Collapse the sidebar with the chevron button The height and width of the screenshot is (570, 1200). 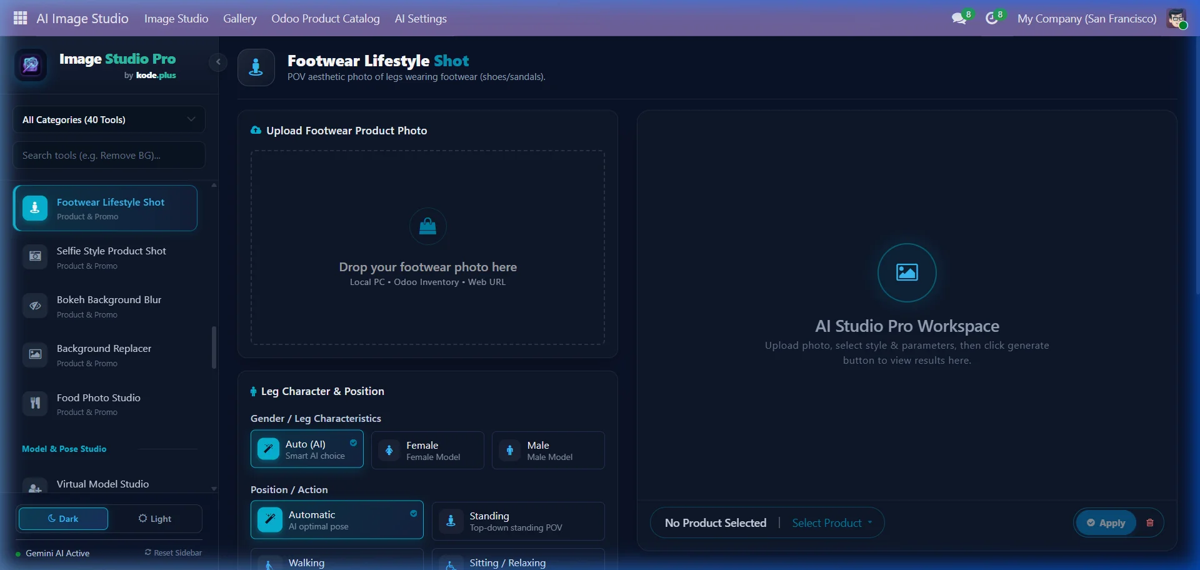coord(218,62)
